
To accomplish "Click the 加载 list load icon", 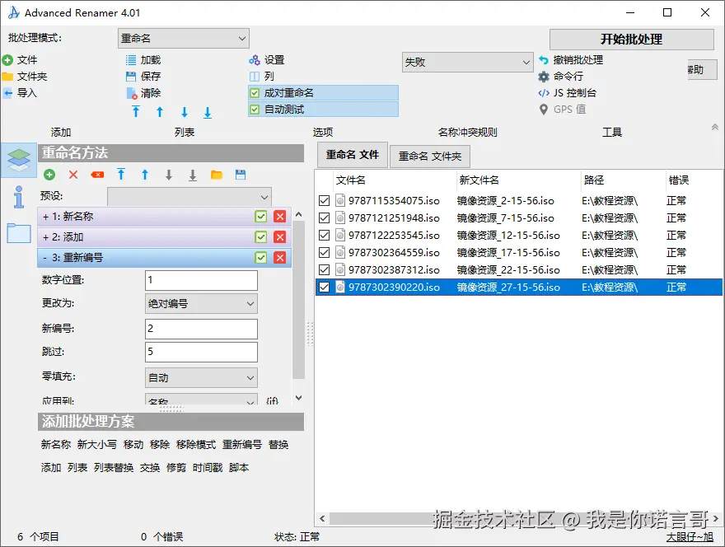I will [x=131, y=60].
